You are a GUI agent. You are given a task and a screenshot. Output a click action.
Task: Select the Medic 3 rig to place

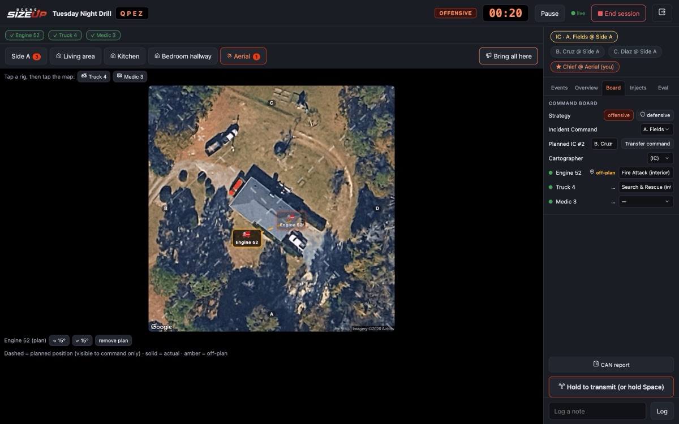(x=130, y=76)
